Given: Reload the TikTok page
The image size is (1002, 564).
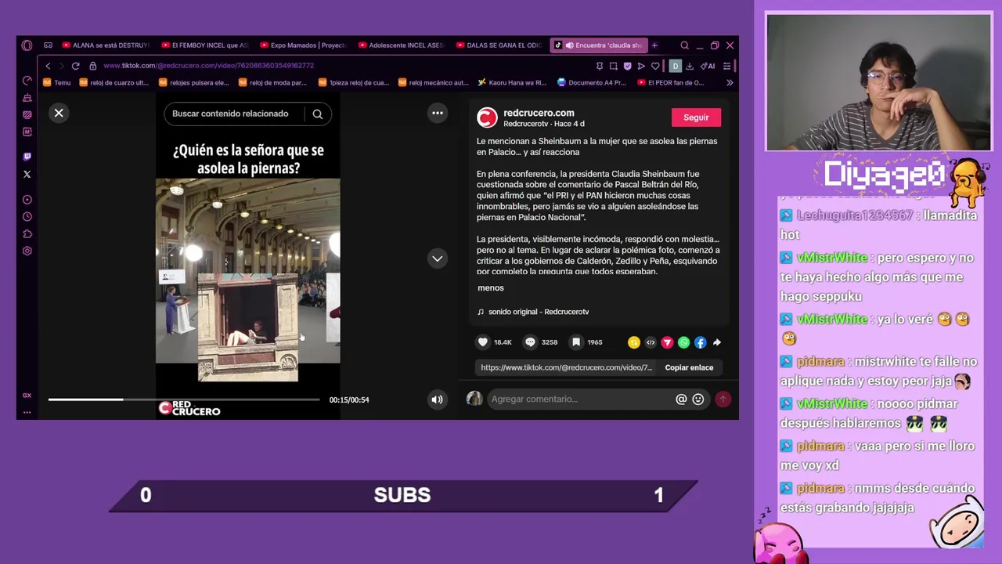Looking at the screenshot, I should 75,66.
